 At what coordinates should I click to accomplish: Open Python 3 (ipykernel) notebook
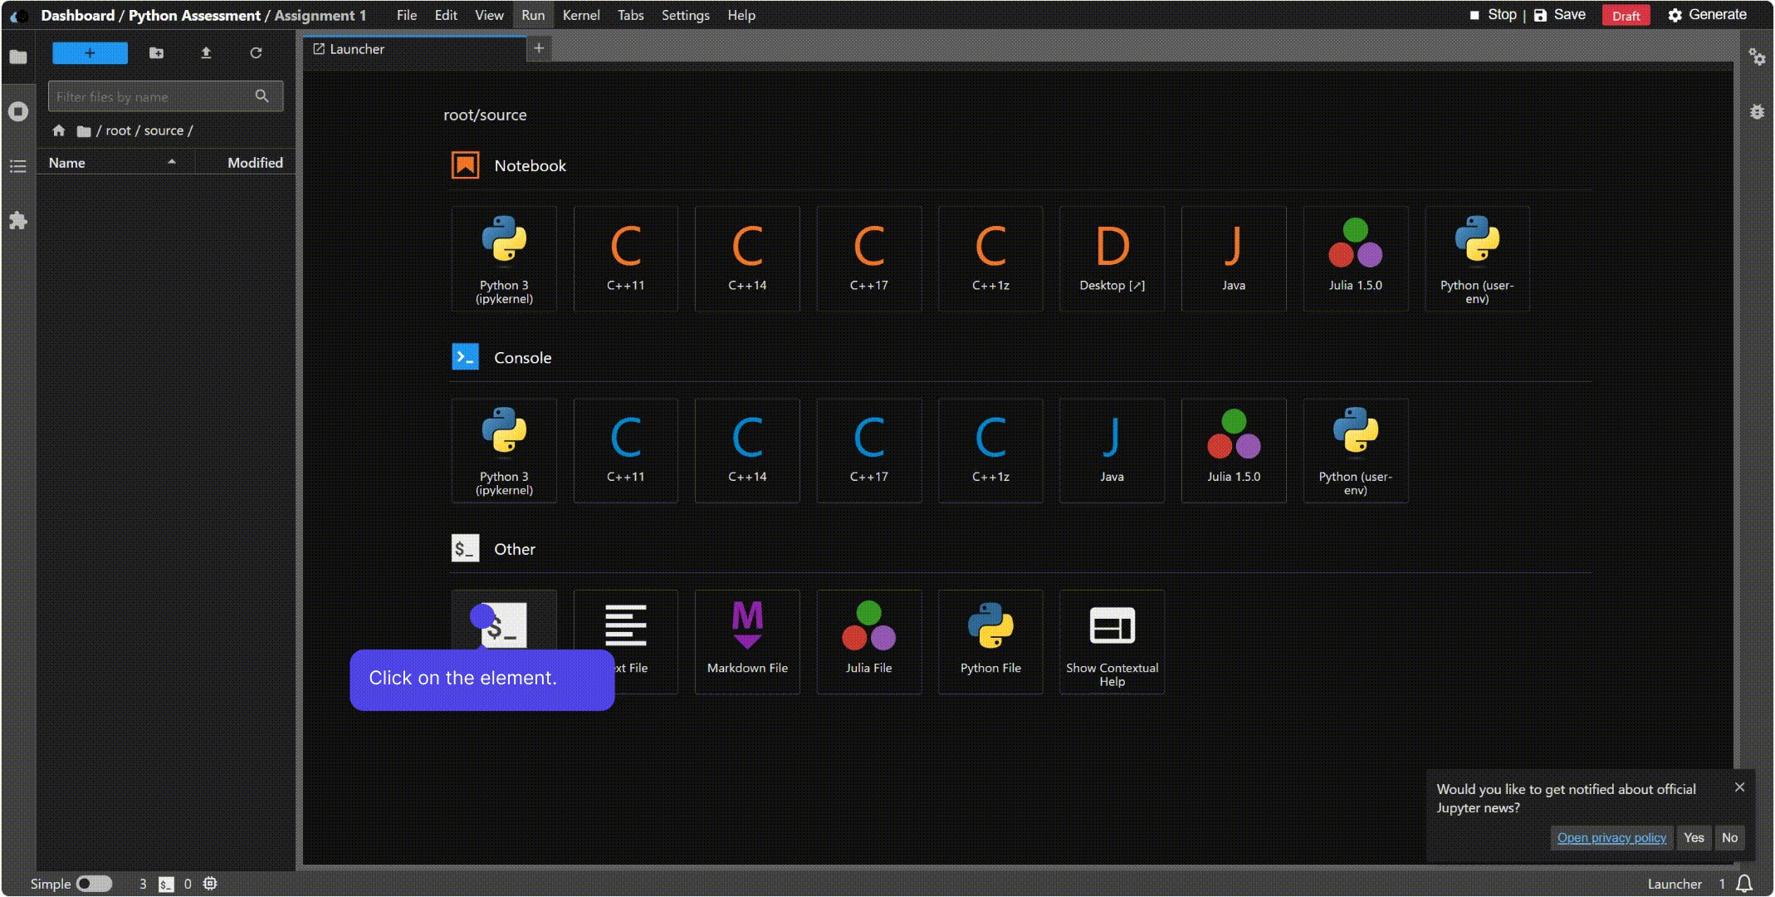(x=504, y=258)
